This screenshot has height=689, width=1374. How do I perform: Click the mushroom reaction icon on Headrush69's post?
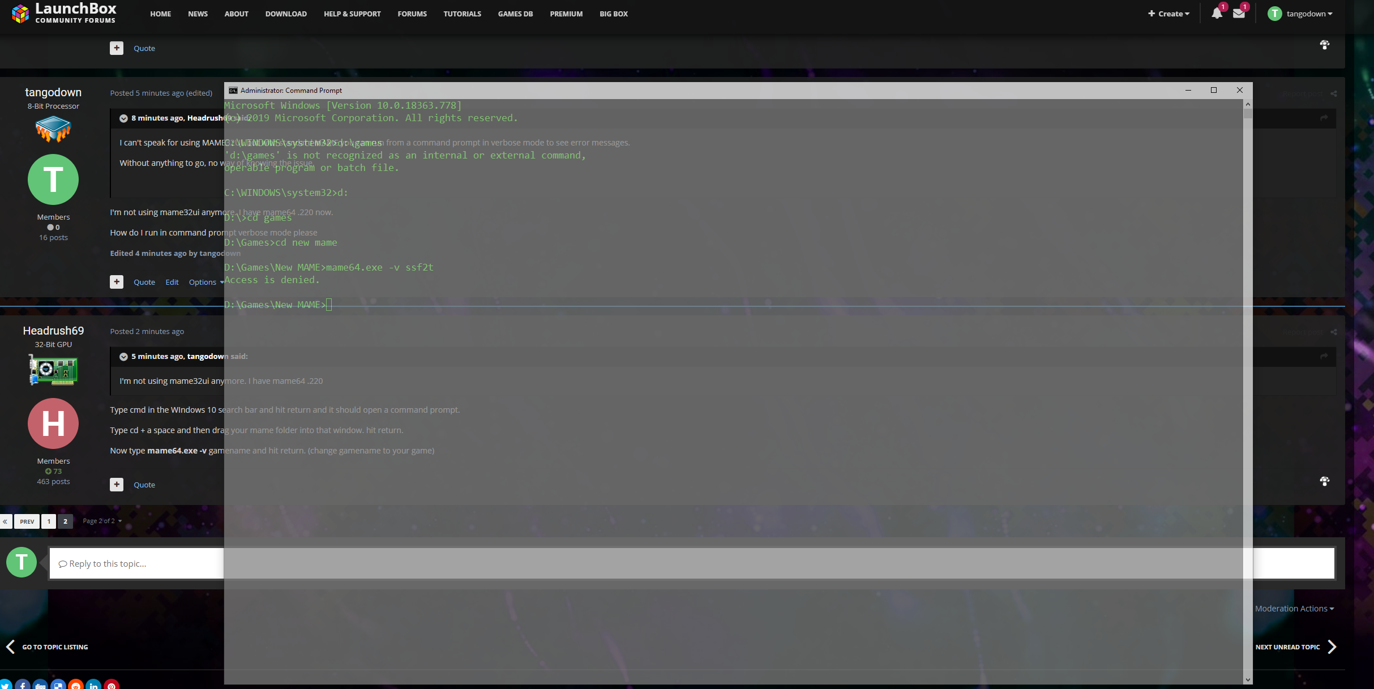point(1325,481)
